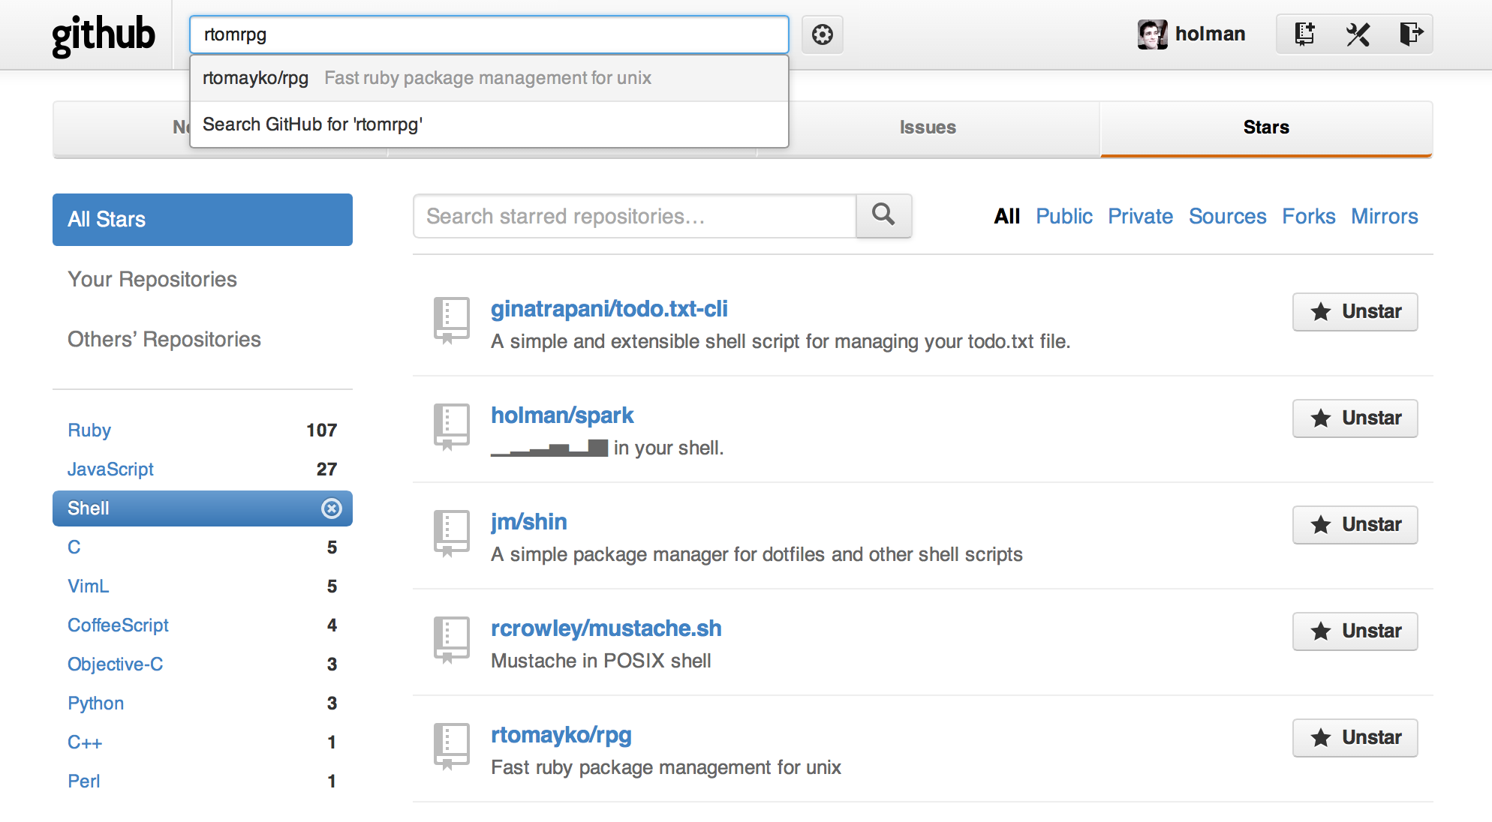Unstar the holman/spark repository
Viewport: 1492px width, 822px height.
click(x=1355, y=418)
